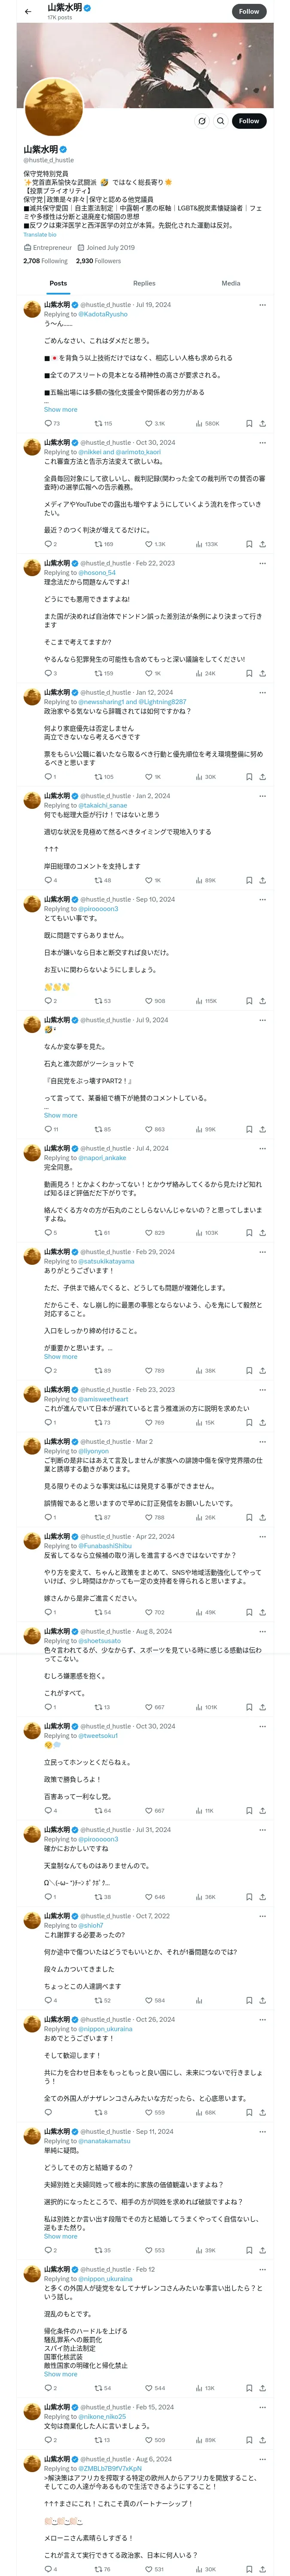The height and width of the screenshot is (2576, 290).
Task: Reply to the Feb 22, 2023 post
Action: (47, 673)
